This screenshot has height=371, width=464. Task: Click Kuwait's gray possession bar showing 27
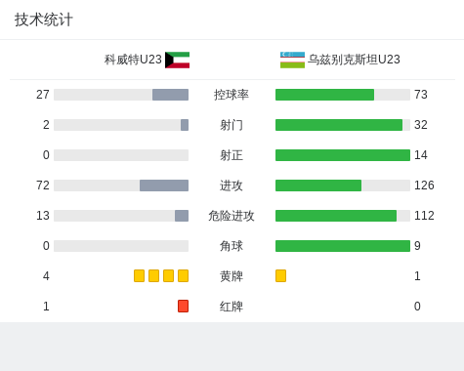170,95
